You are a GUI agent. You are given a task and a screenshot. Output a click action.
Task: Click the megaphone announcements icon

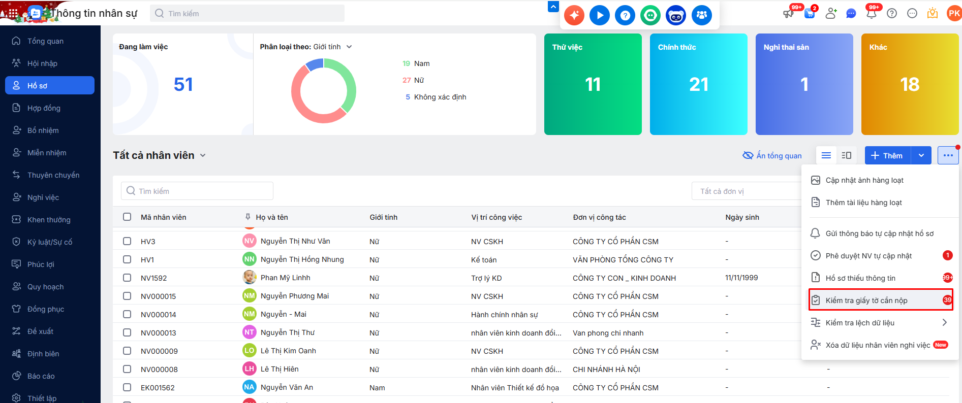point(789,13)
